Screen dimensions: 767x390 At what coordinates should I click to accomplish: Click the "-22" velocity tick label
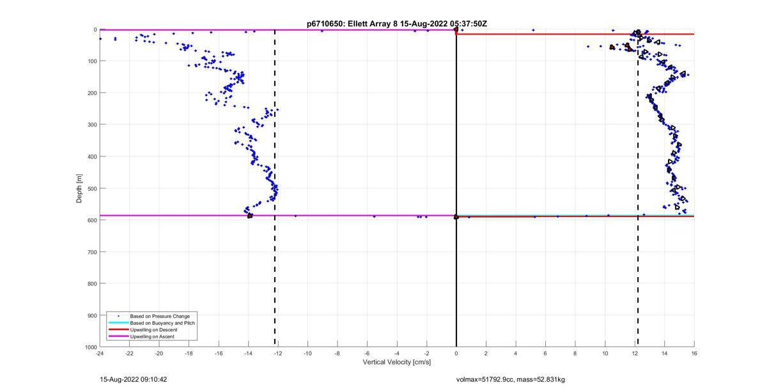pos(129,353)
